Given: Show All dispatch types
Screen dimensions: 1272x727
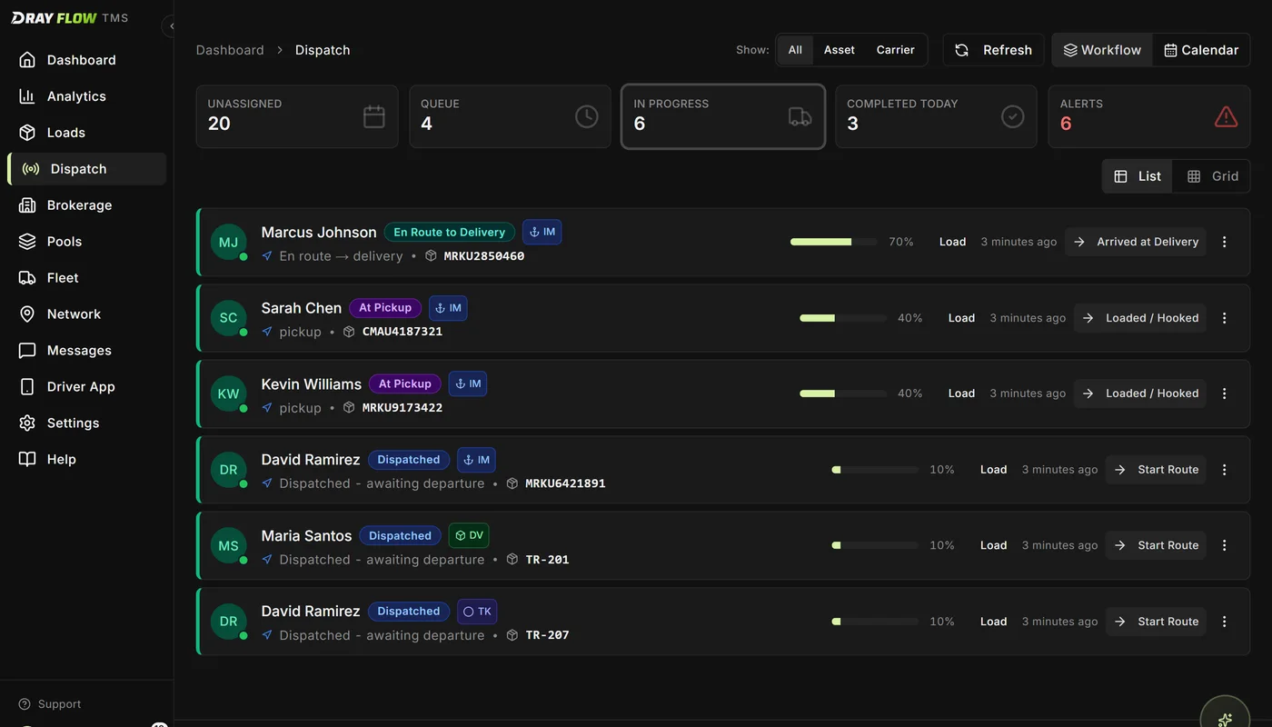Looking at the screenshot, I should (795, 50).
